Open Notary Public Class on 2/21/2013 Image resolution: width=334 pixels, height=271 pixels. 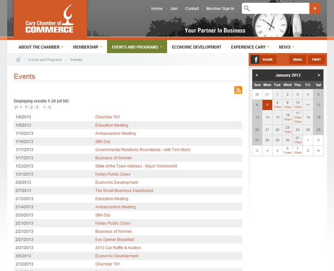pyautogui.click(x=113, y=223)
